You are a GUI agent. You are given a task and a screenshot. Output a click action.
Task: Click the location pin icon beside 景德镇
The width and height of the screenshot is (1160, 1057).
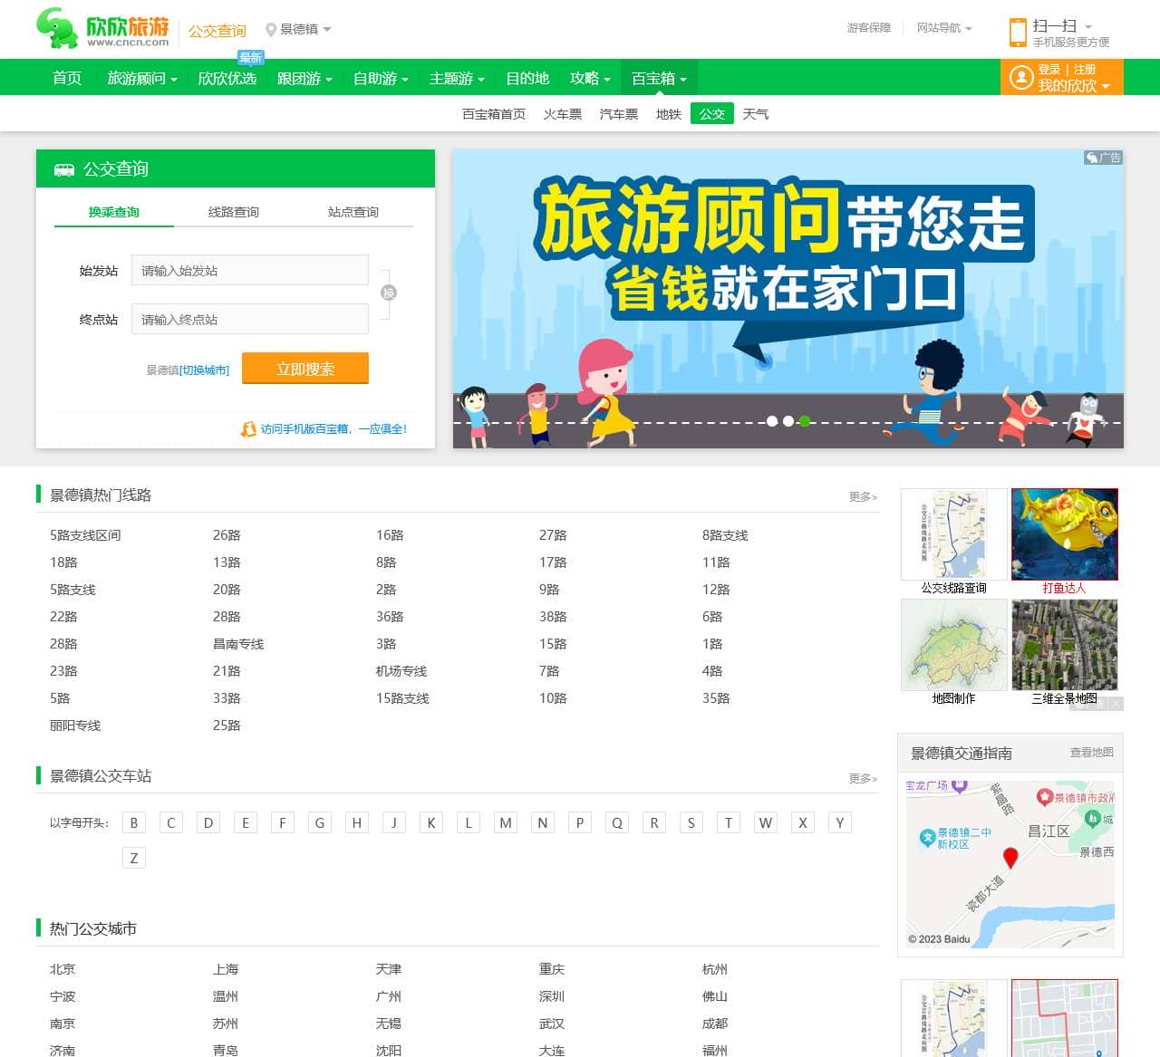pos(270,30)
